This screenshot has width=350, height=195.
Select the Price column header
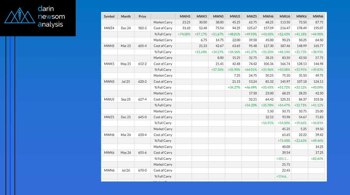click(x=142, y=16)
